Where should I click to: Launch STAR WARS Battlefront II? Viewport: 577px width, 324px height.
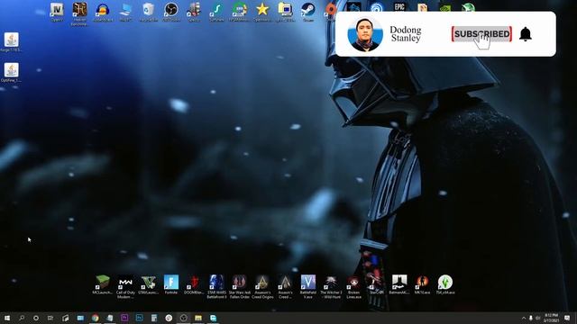(216, 286)
